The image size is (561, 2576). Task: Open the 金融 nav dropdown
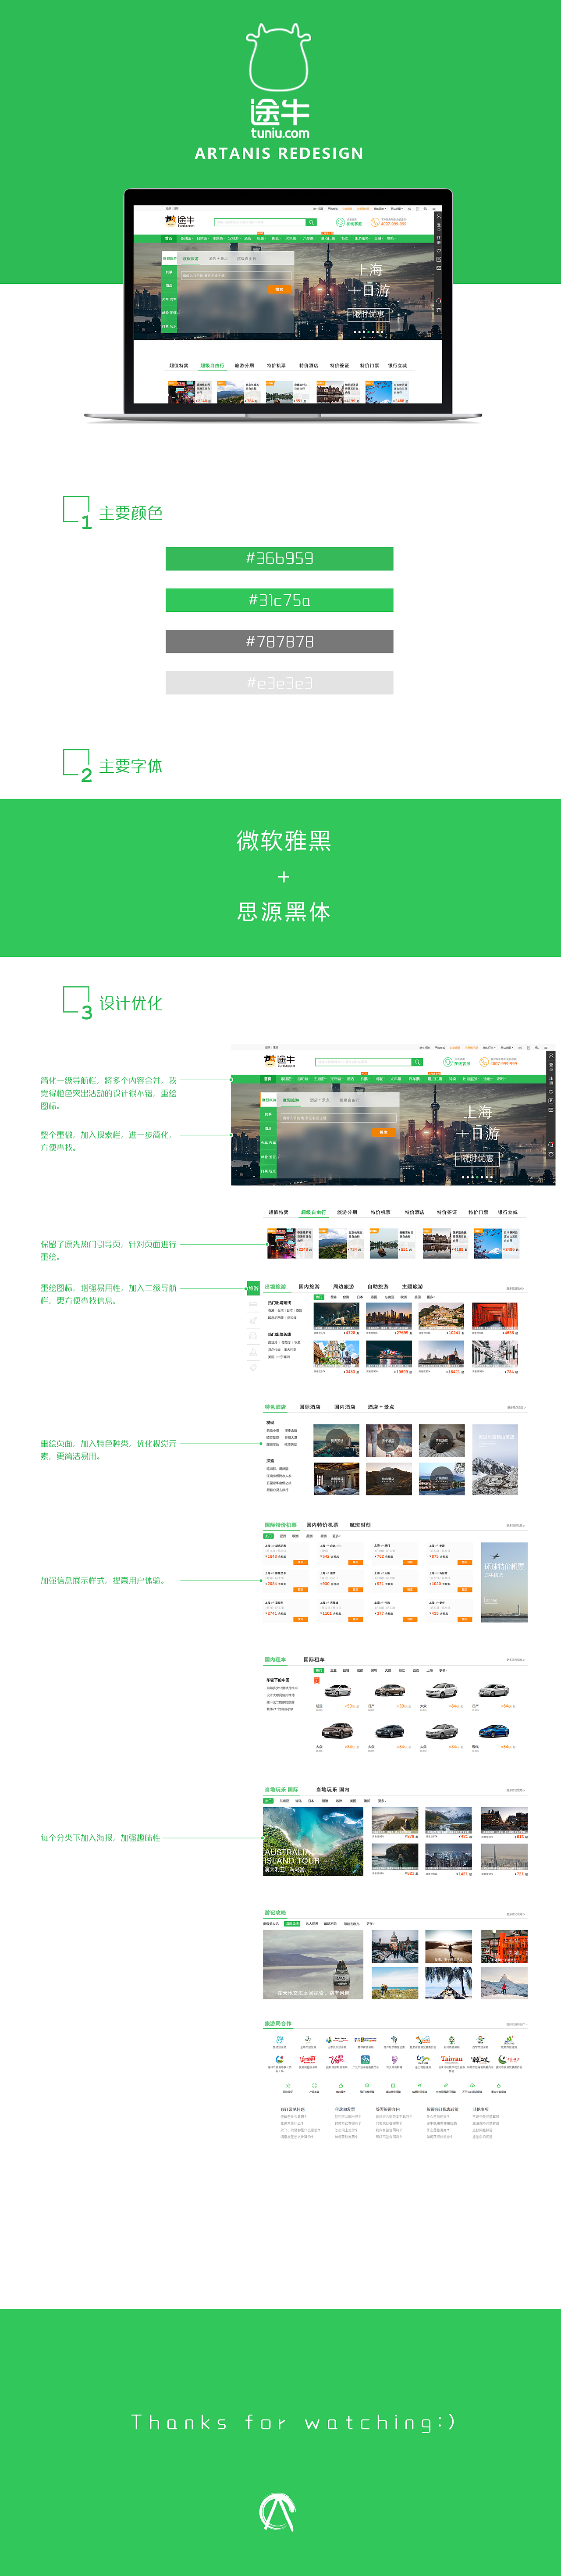pos(487,1079)
